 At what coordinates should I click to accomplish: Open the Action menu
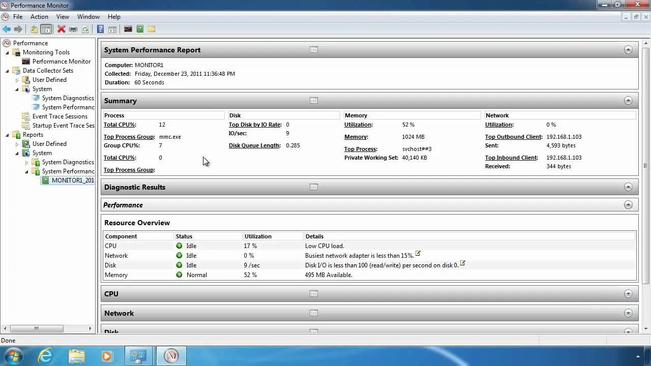(39, 17)
